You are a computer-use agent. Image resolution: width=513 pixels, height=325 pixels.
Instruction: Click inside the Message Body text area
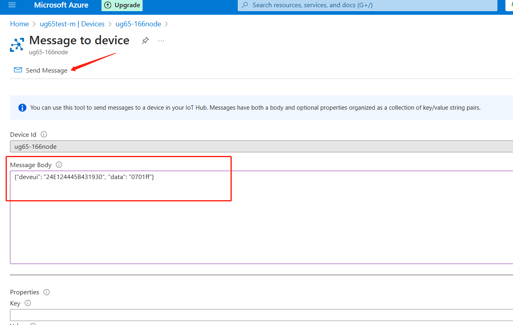click(x=261, y=217)
